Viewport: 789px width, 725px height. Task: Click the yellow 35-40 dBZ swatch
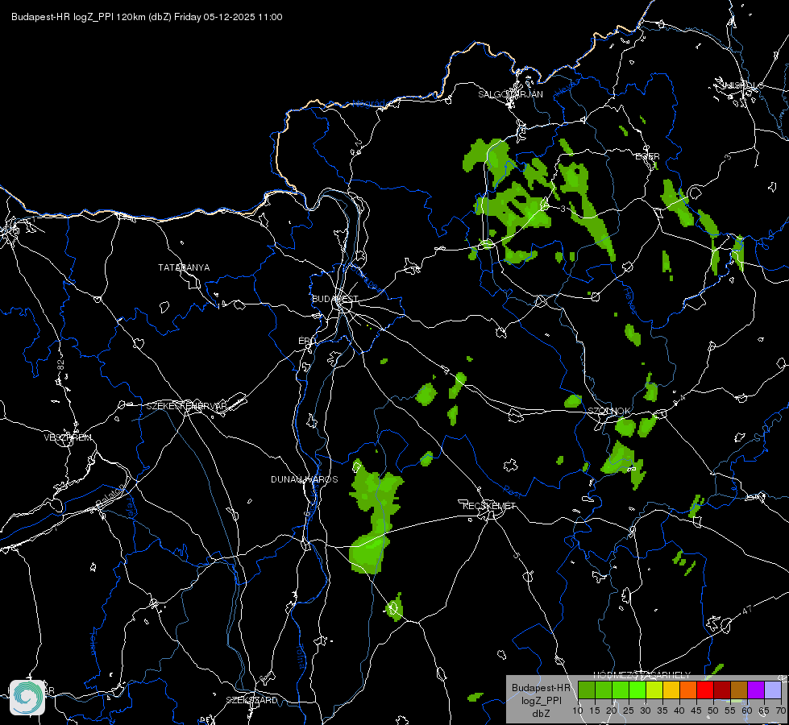[671, 690]
